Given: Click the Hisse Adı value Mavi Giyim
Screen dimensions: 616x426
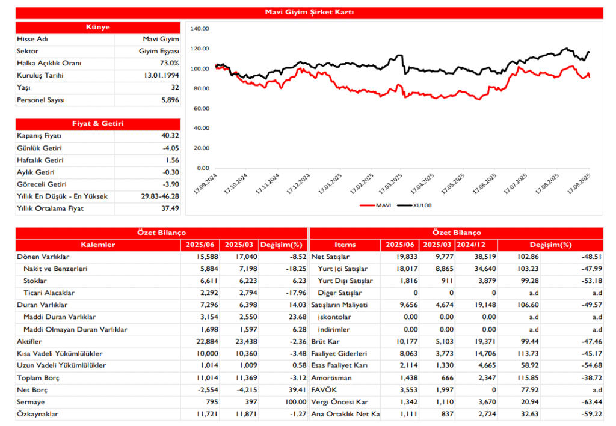Looking at the screenshot, I should (160, 39).
